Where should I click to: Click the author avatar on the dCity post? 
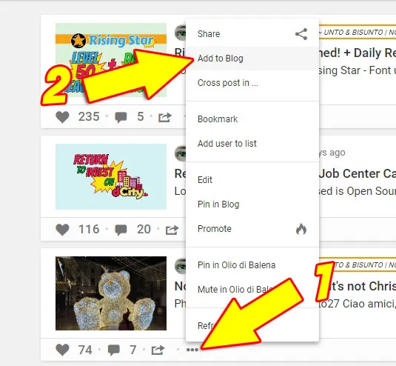181,153
